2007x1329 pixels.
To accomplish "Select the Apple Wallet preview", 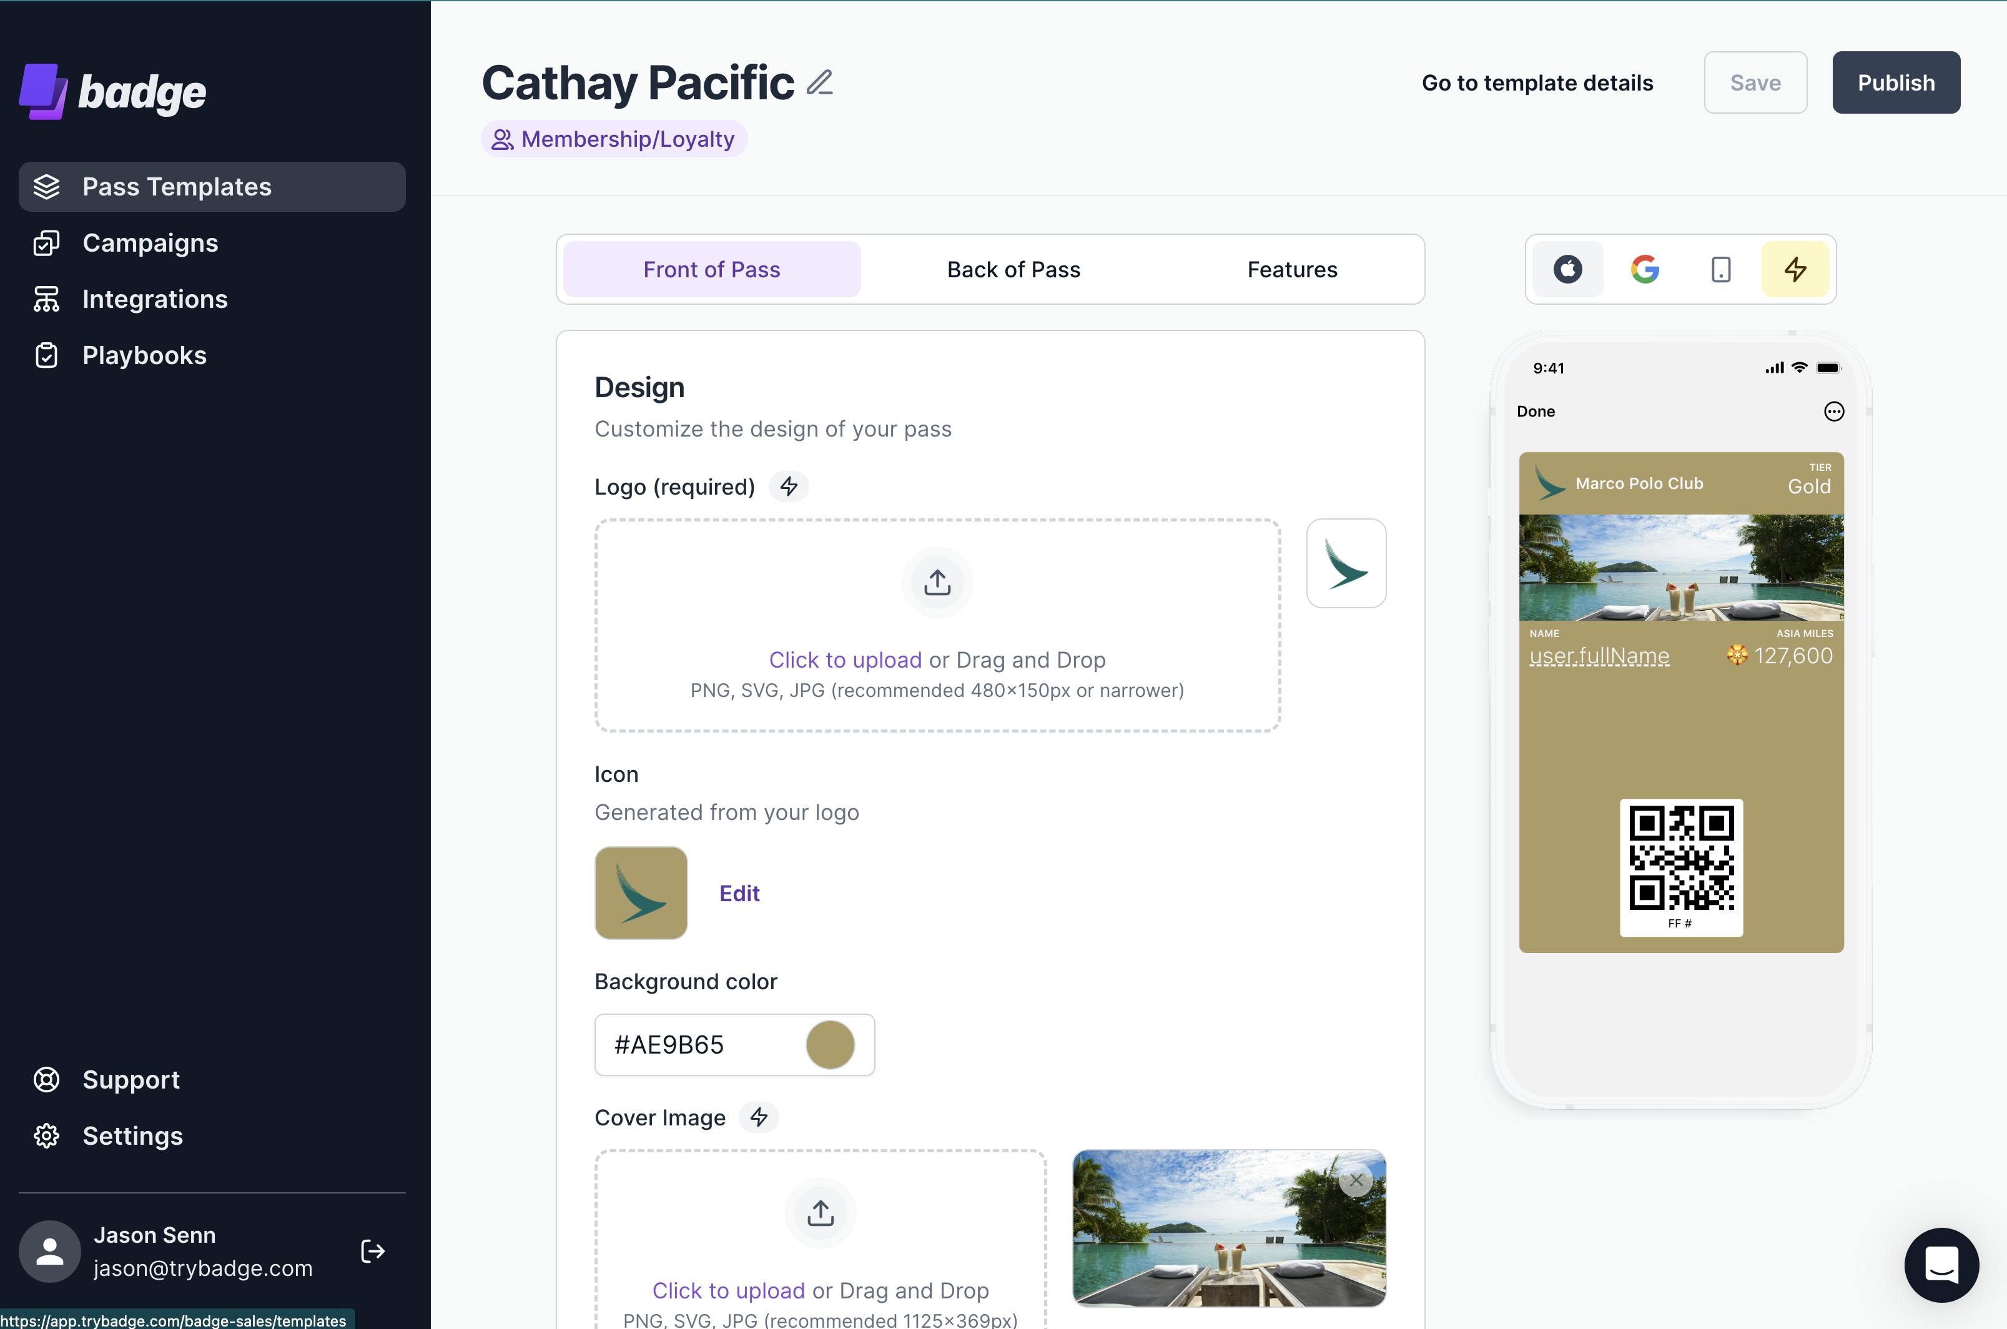I will pos(1568,270).
